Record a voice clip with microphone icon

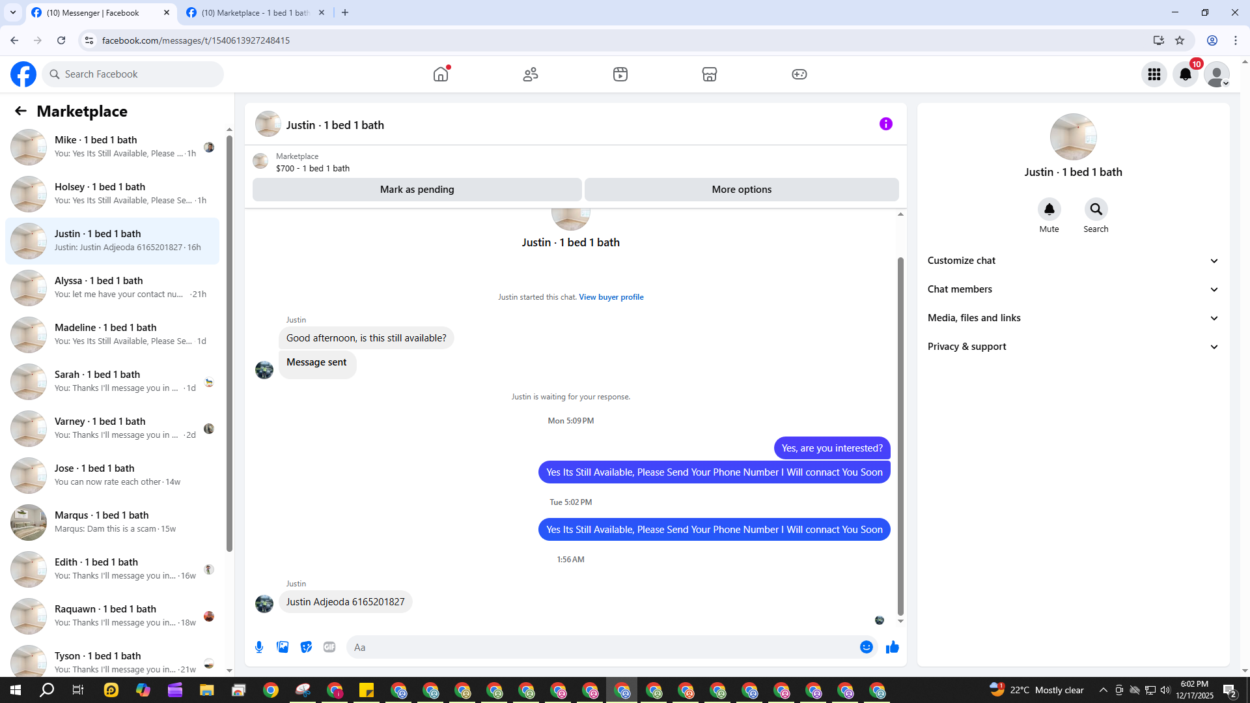(x=259, y=647)
